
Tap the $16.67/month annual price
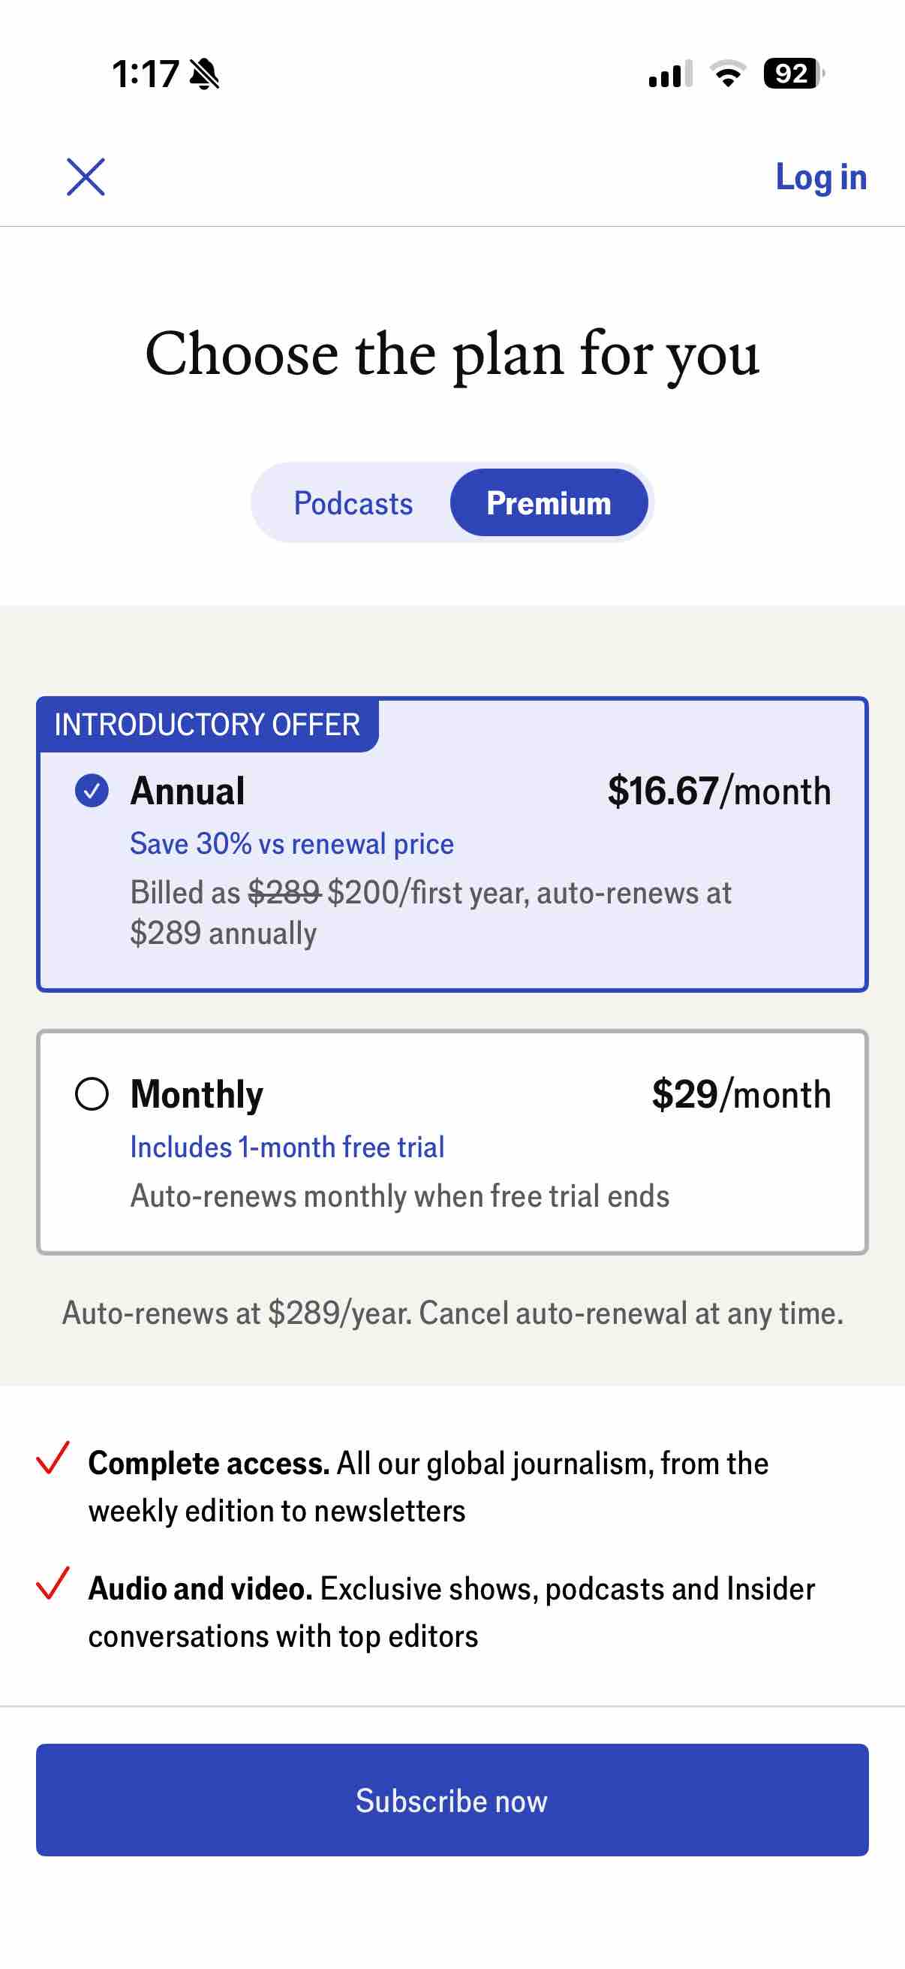719,790
